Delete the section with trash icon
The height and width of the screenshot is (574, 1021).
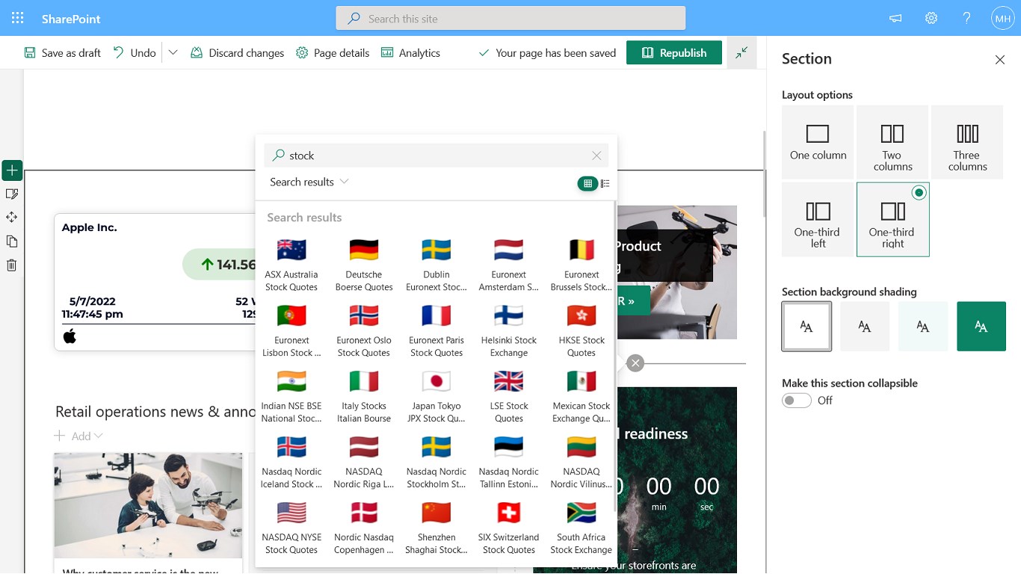tap(11, 265)
